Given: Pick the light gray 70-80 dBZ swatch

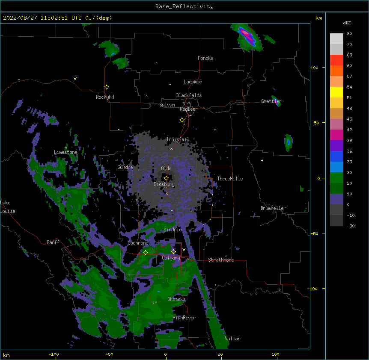Looking at the screenshot, I should point(336,38).
